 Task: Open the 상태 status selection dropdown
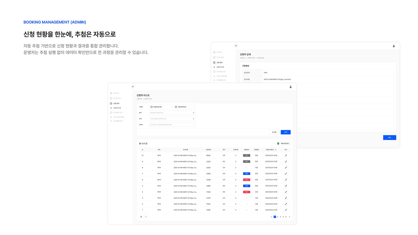pos(172,119)
